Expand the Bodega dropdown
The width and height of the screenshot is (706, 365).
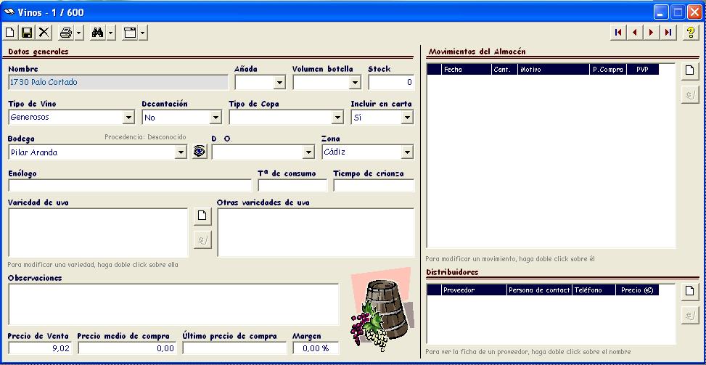click(181, 152)
